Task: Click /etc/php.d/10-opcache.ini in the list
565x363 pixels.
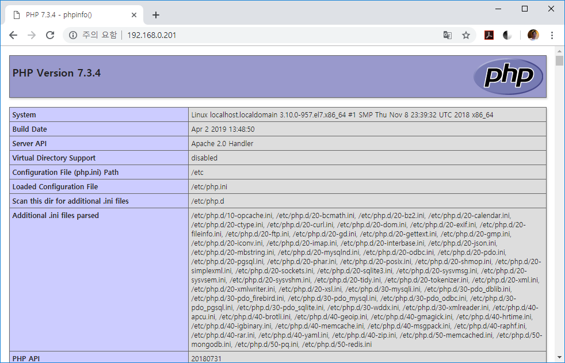Action: 232,216
